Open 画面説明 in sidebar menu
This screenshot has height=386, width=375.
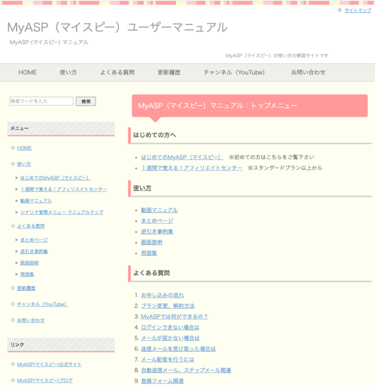pos(29,263)
